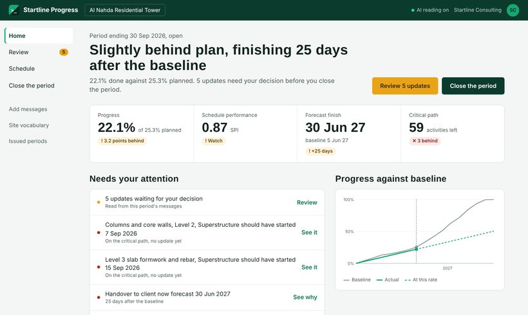Click the At this rate legend entry
Screen dimensions: 528x315
pyautogui.click(x=421, y=280)
